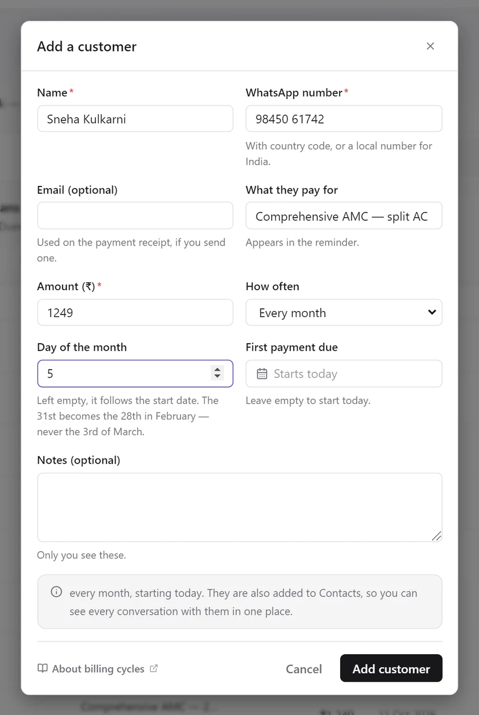Click the 'How often' label

(272, 286)
